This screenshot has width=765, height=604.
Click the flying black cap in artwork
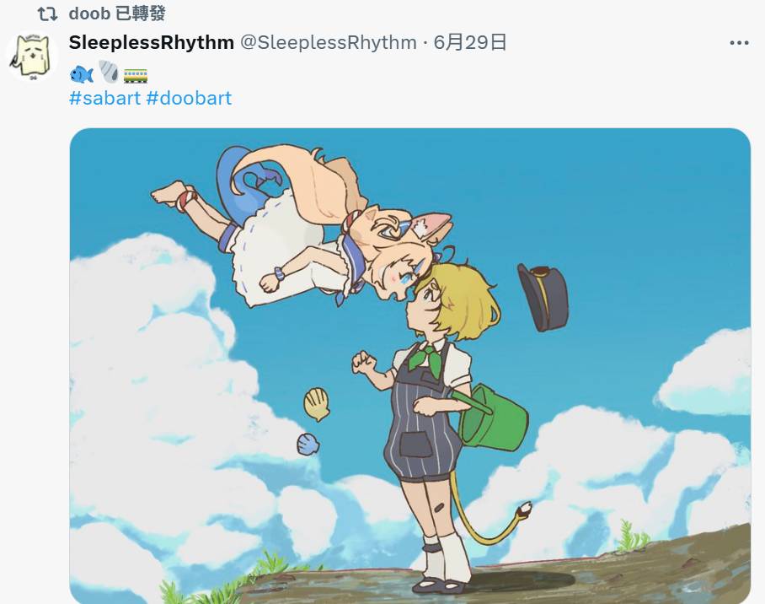pyautogui.click(x=543, y=297)
